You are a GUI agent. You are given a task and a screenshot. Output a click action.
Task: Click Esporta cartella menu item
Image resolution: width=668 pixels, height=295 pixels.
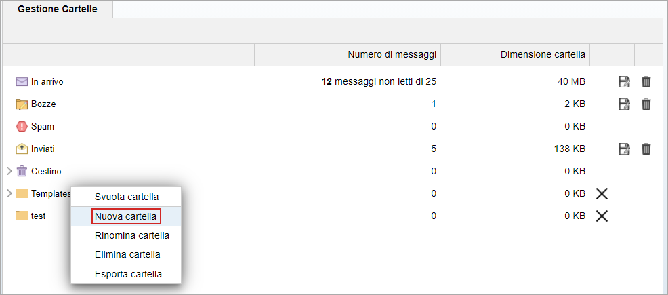[x=128, y=275]
